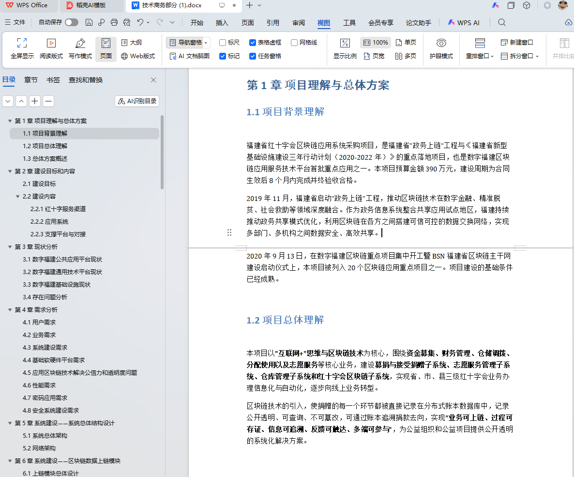Enable the ruler checkbox

(x=222, y=43)
